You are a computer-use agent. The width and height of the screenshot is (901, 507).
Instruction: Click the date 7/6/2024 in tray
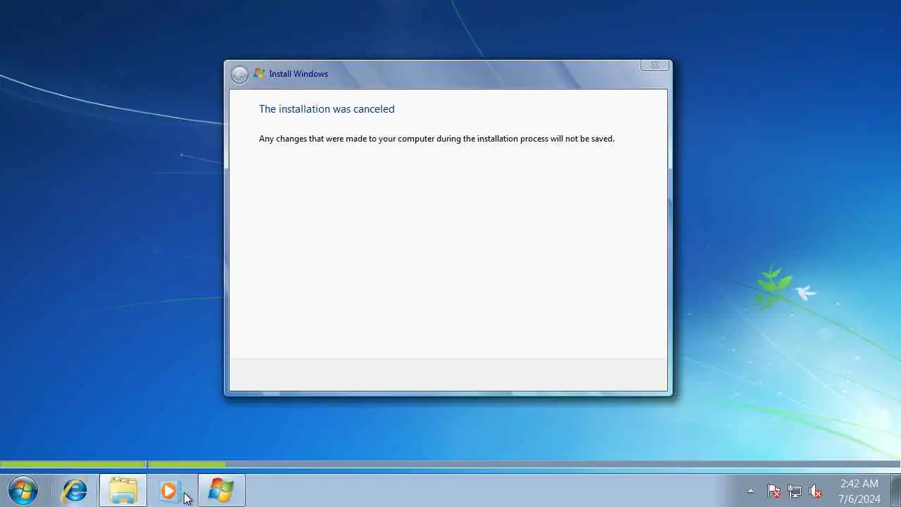point(859,499)
